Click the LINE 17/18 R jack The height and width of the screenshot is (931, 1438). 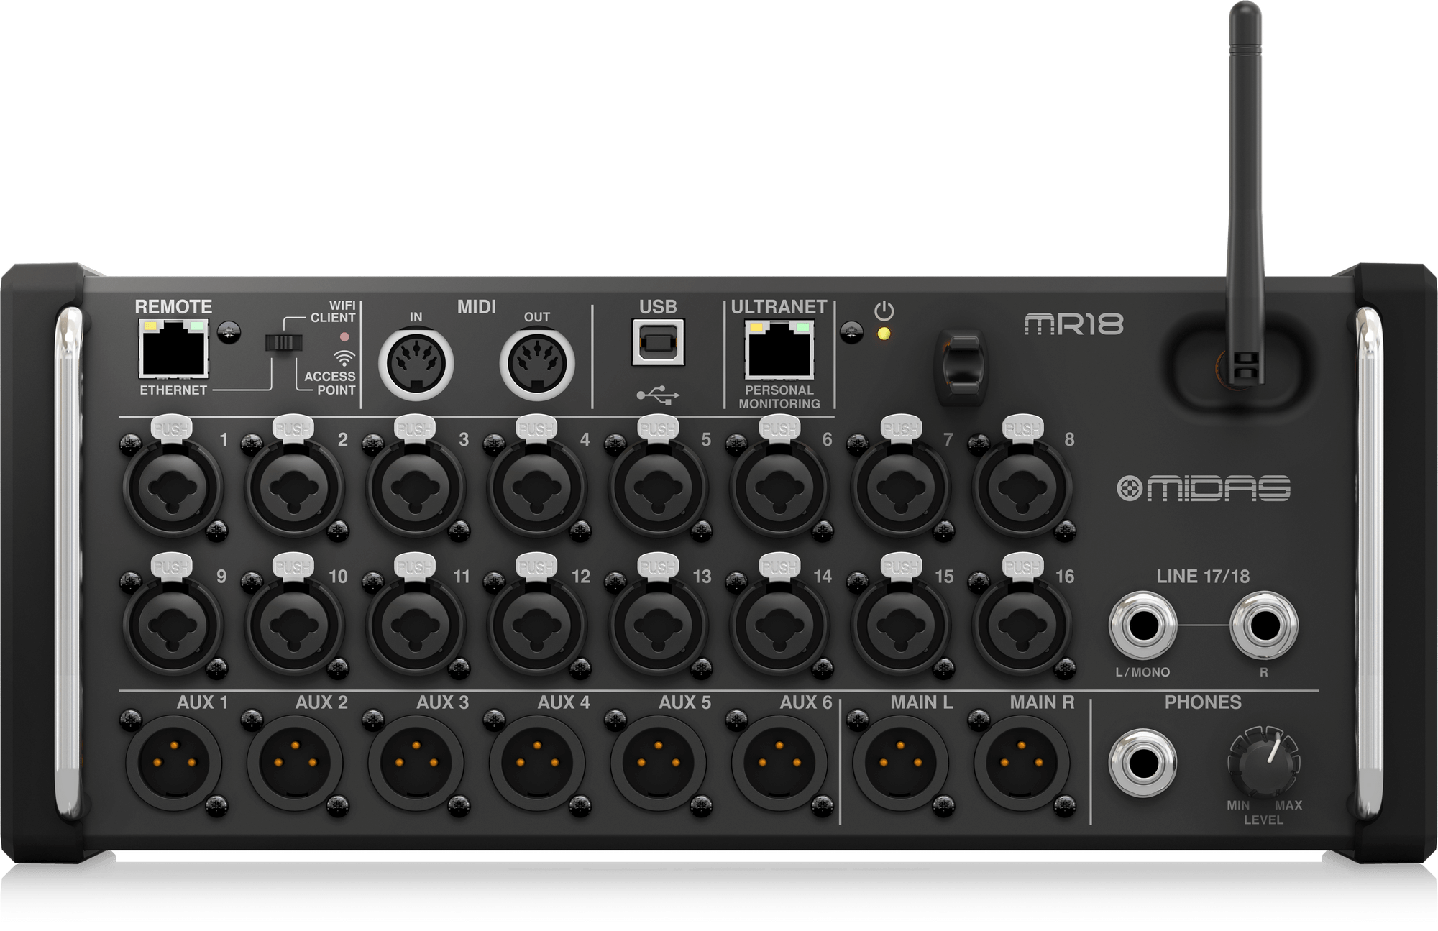pos(1264,625)
